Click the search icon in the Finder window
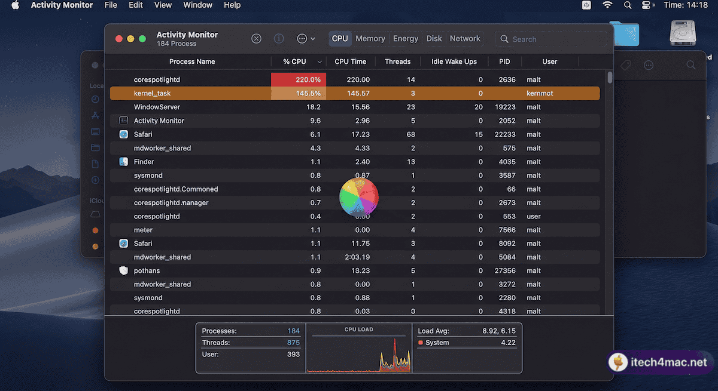Image resolution: width=718 pixels, height=391 pixels. coord(691,65)
